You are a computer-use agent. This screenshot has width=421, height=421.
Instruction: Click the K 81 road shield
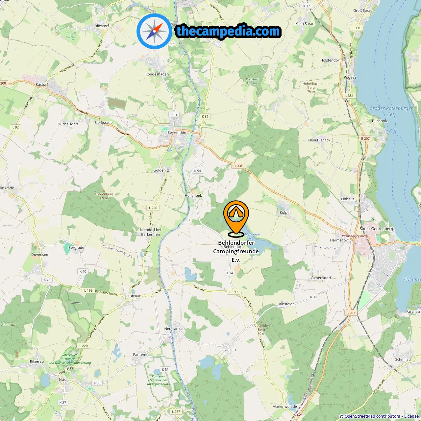point(205,116)
